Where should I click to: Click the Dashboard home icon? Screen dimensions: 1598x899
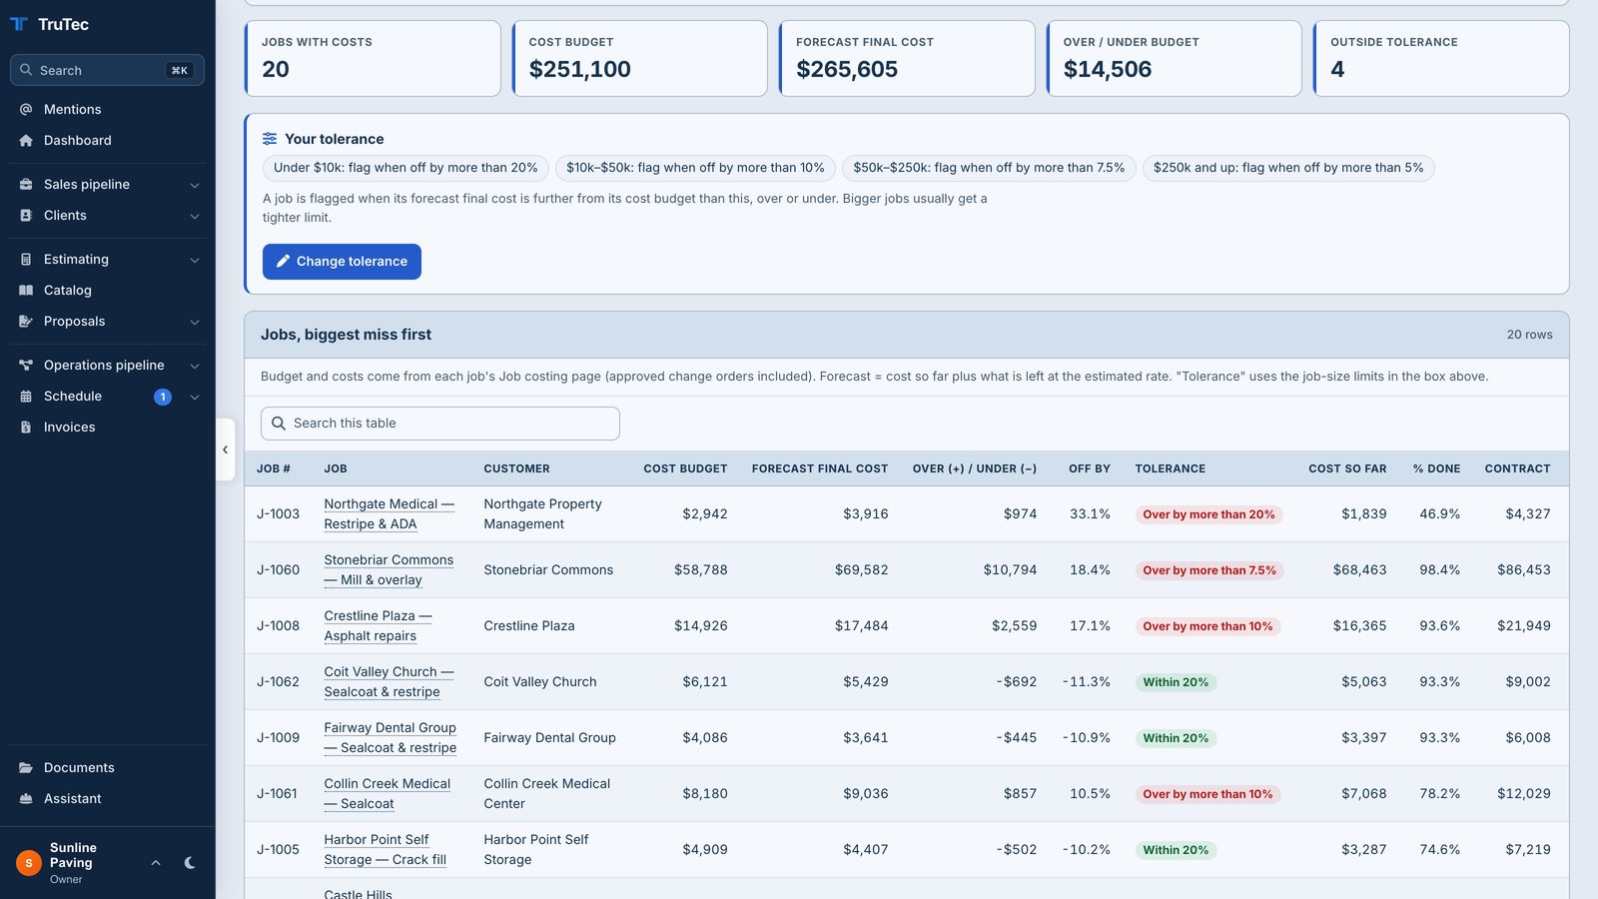[x=26, y=140]
